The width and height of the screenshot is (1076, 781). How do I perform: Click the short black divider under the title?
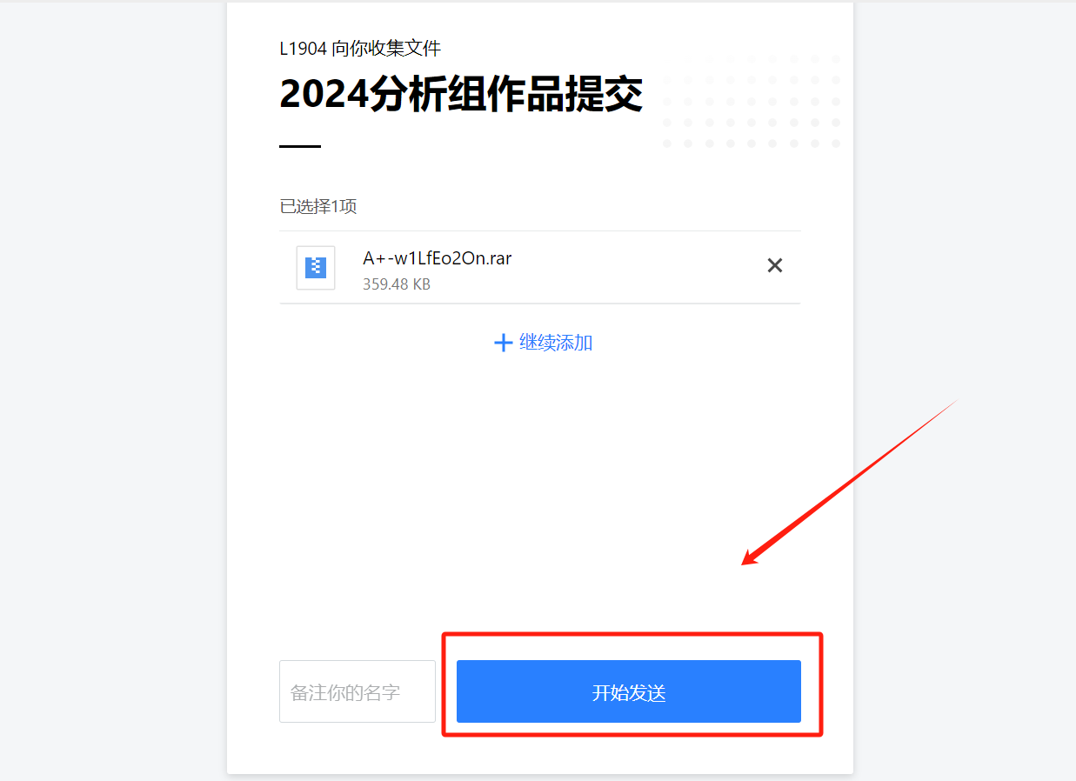coord(300,147)
